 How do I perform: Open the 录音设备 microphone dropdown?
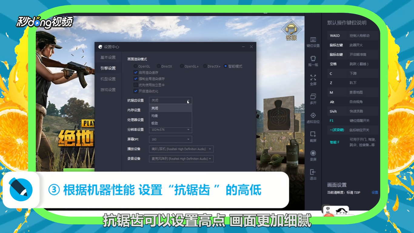point(181,159)
